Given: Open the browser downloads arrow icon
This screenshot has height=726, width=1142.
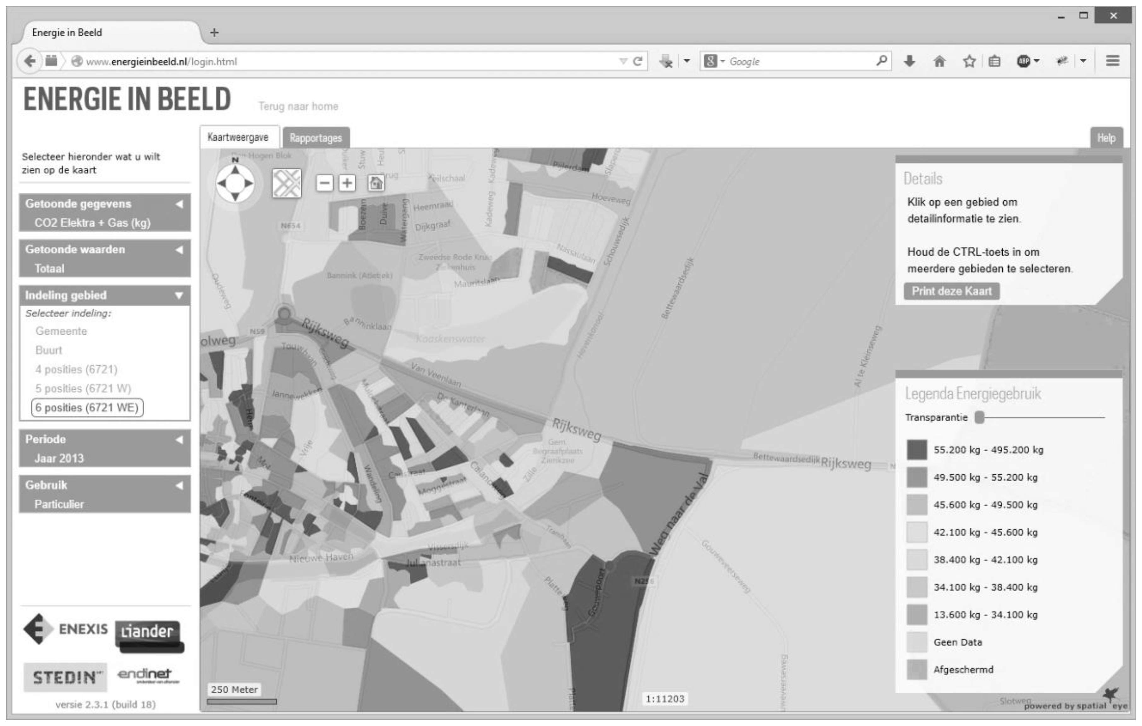Looking at the screenshot, I should click(x=909, y=61).
